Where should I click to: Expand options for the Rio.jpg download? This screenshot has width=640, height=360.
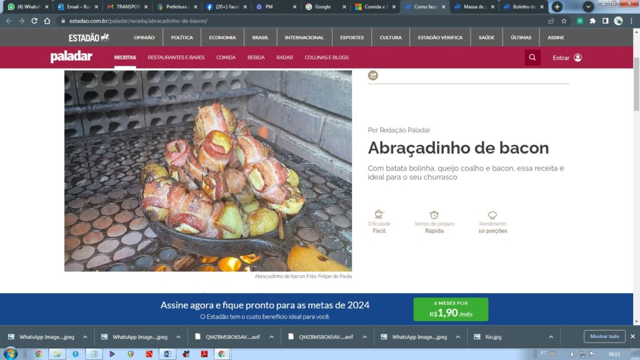click(552, 337)
